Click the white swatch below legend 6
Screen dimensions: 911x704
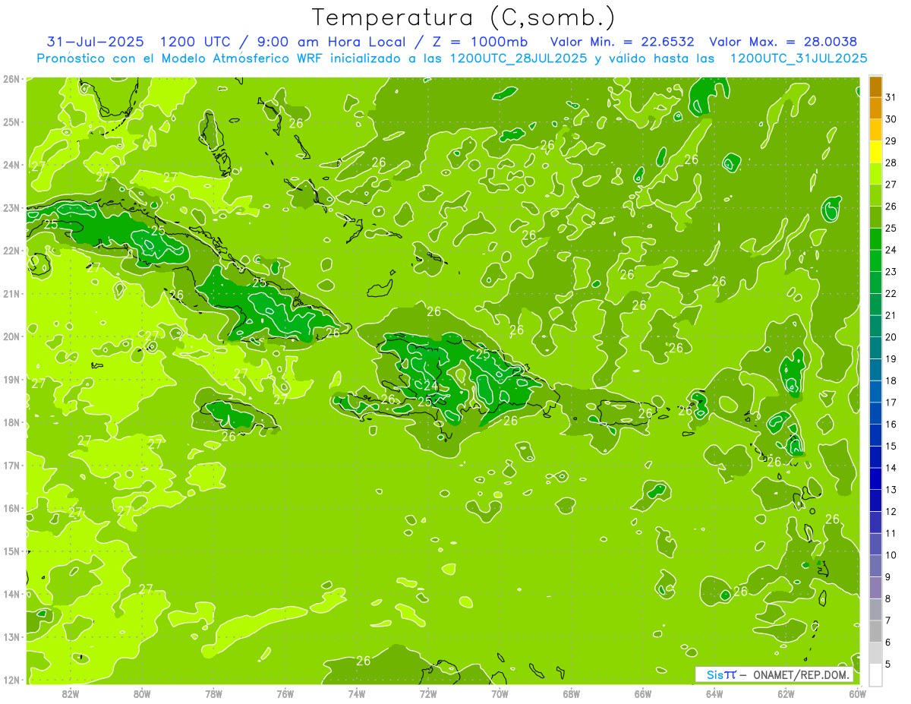coord(875,674)
